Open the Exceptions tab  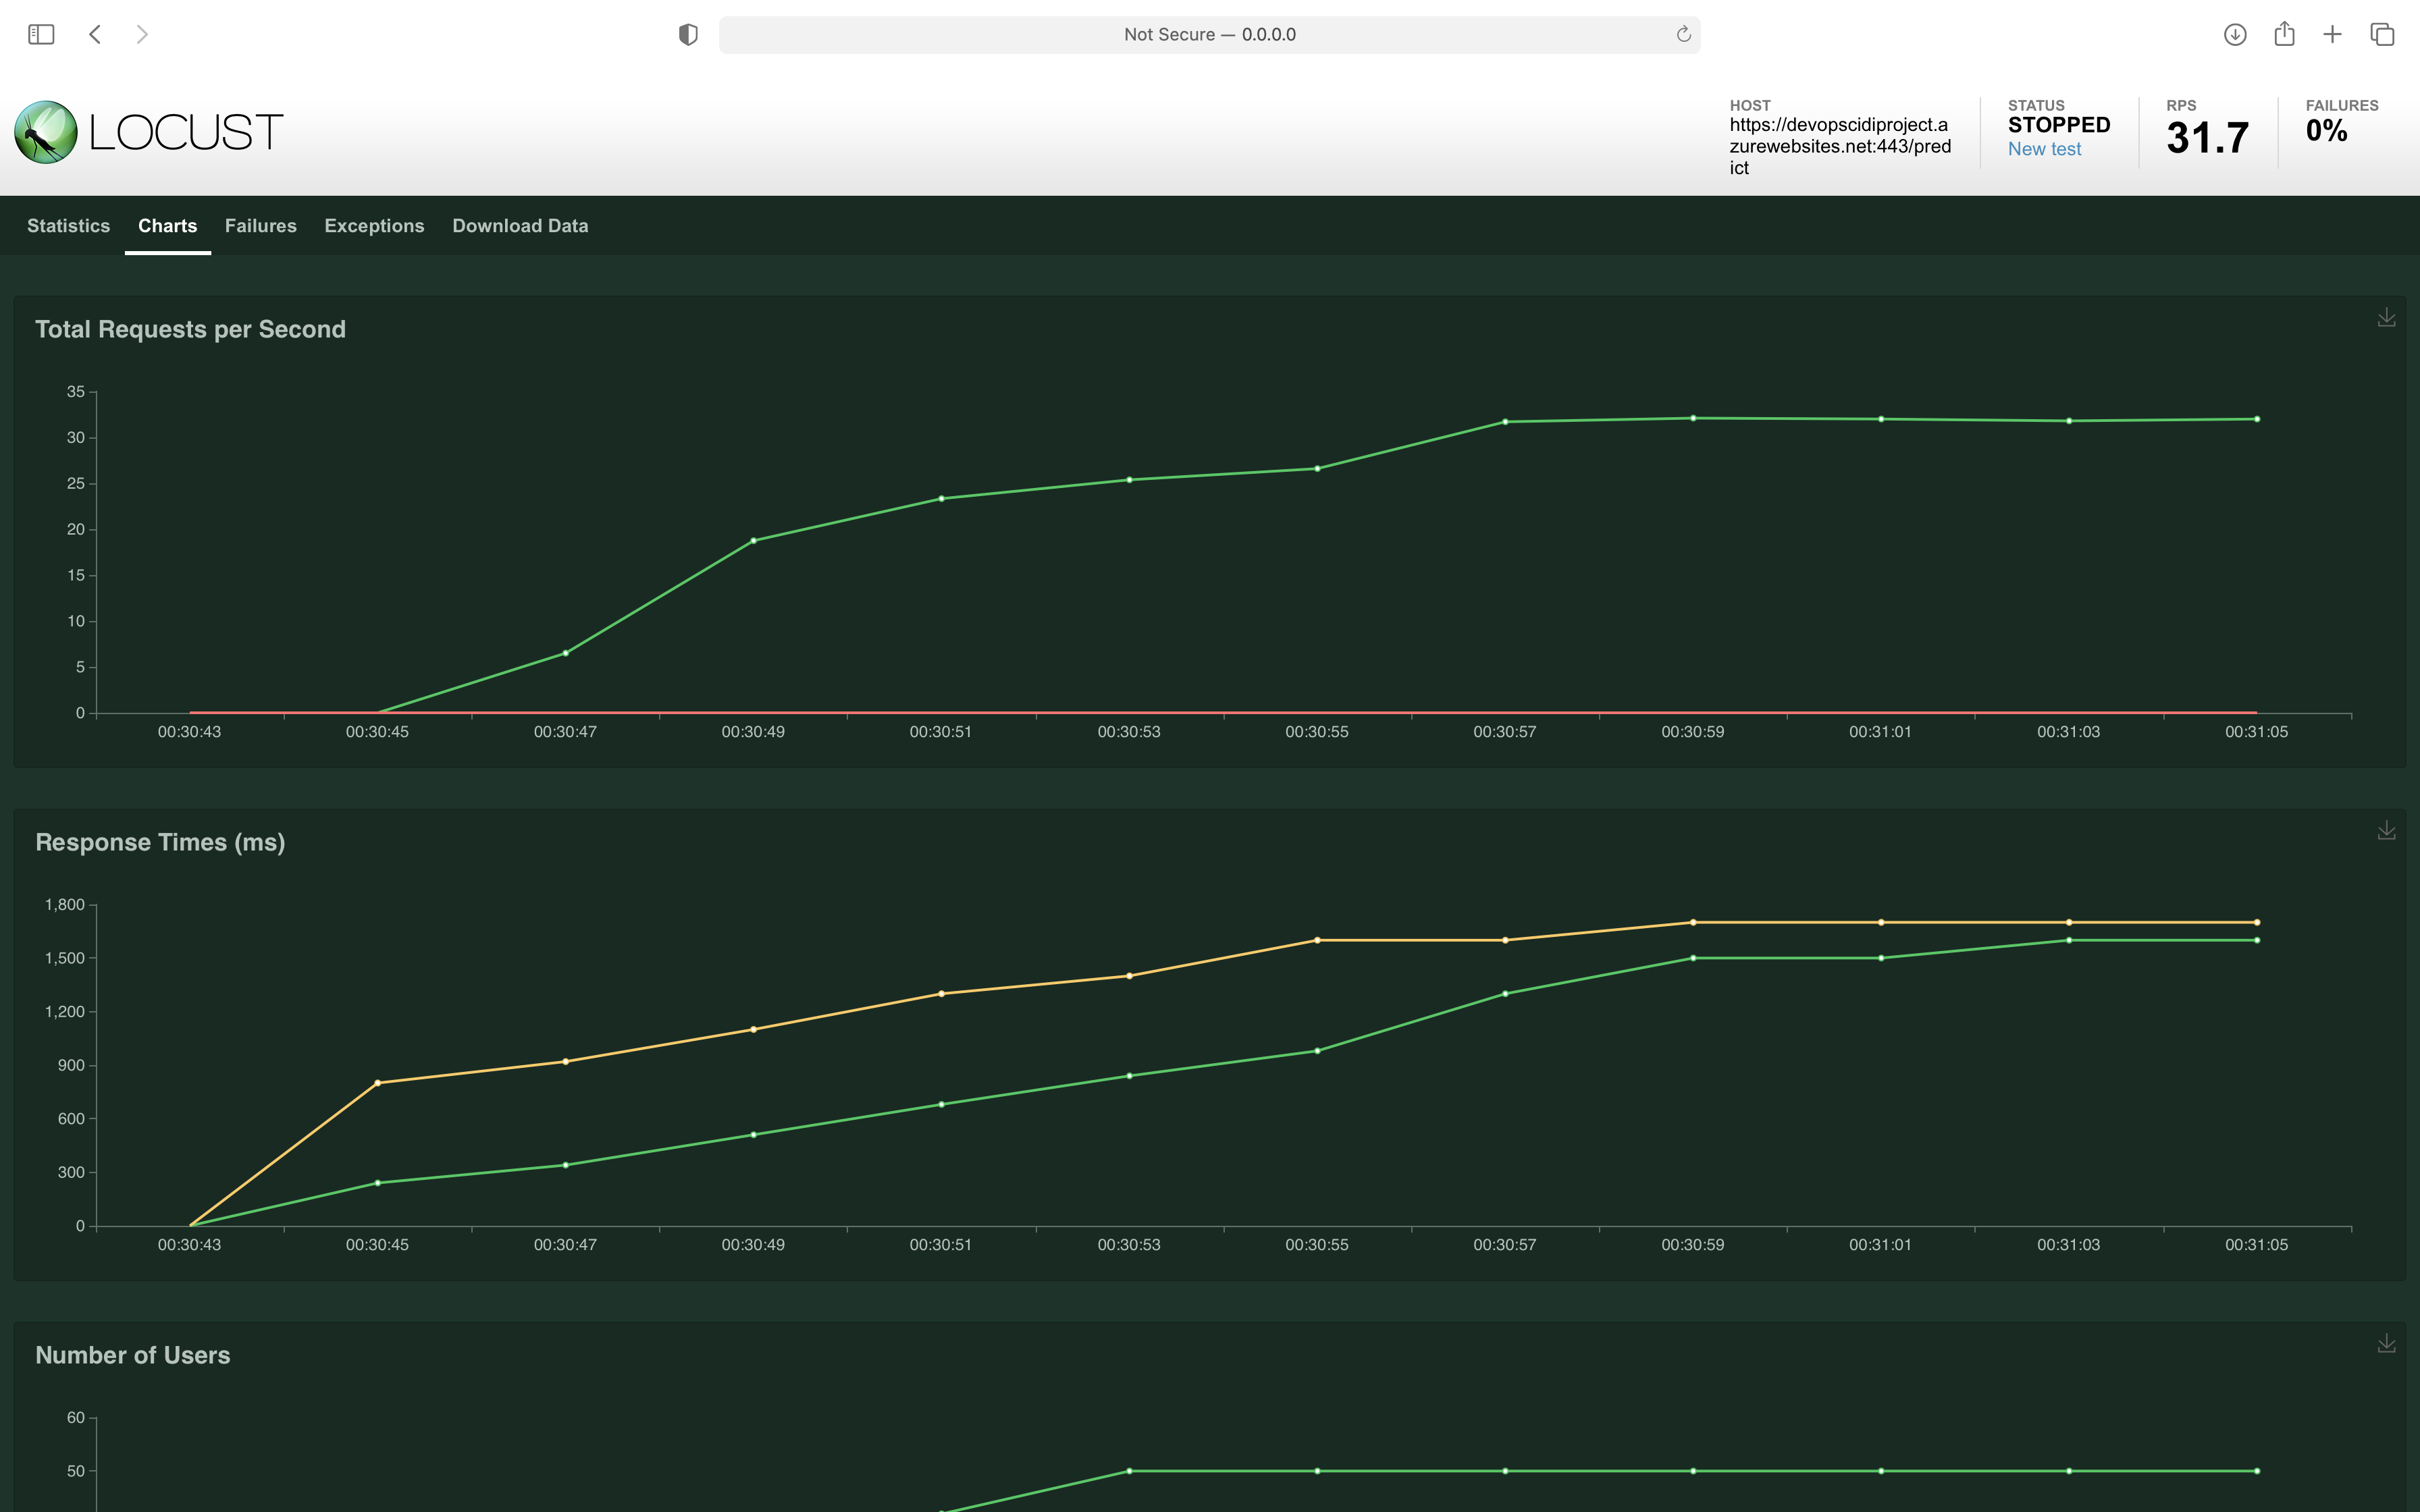coord(374,226)
